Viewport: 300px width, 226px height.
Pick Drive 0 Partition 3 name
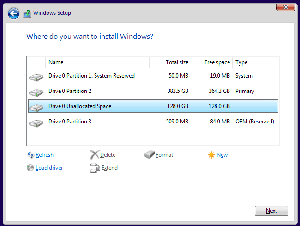click(x=70, y=122)
